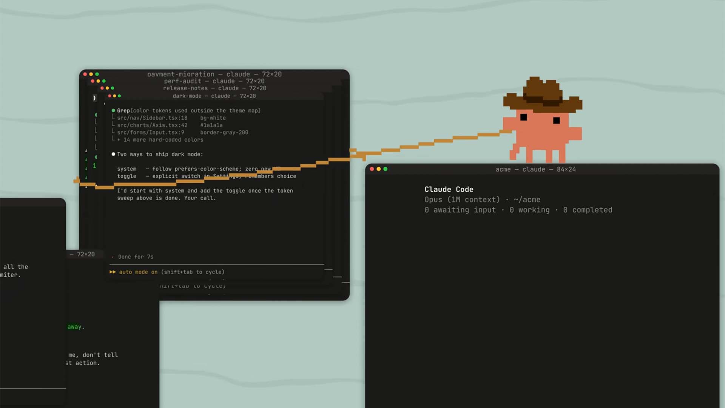
Task: Close the payment-migration terminal window
Action: (x=85, y=74)
